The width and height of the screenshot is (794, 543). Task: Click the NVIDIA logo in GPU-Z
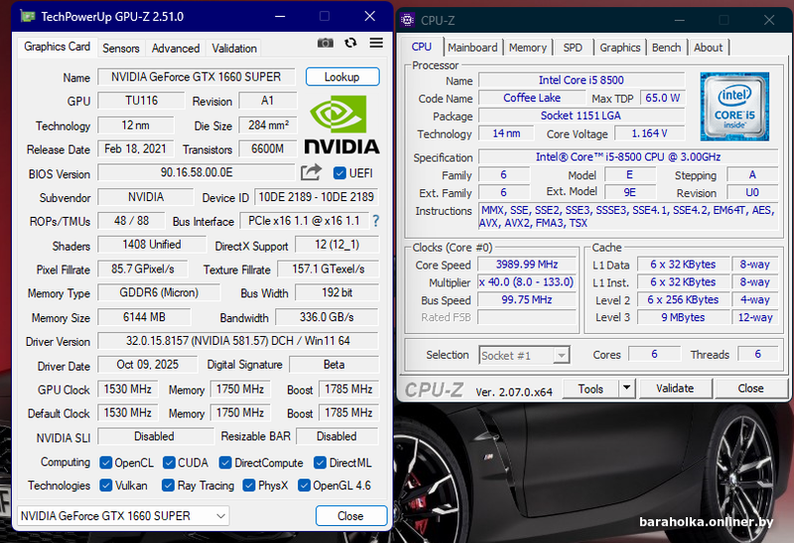tap(341, 125)
